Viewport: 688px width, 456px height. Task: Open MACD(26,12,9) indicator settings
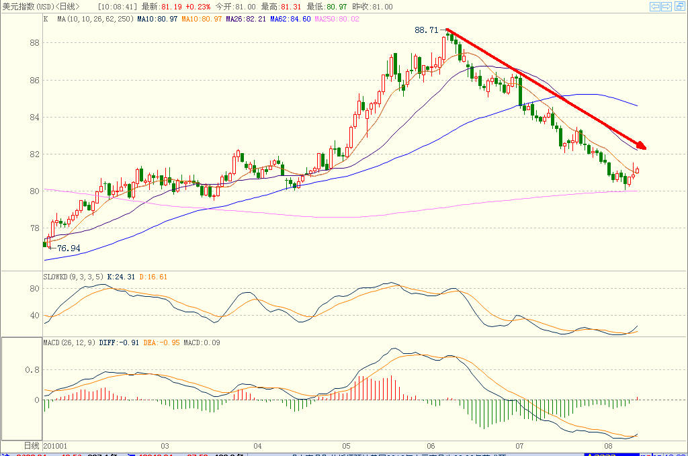(x=69, y=343)
